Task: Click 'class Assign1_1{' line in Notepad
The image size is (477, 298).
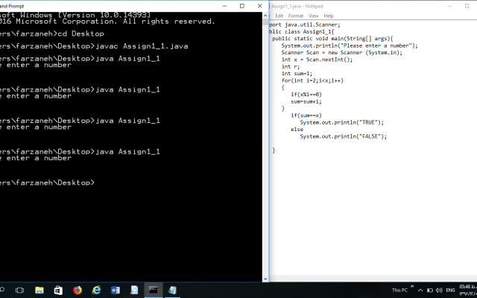Action: [x=301, y=31]
